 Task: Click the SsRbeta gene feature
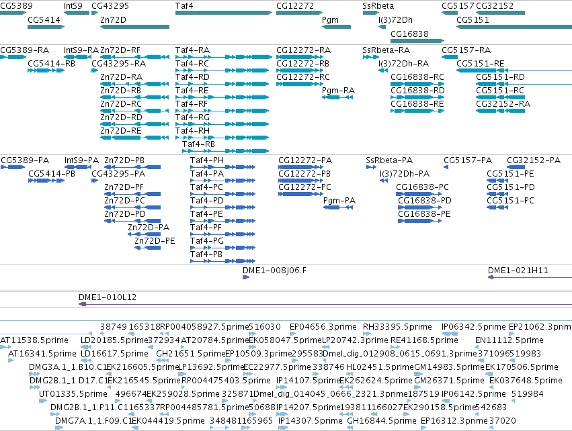pyautogui.click(x=371, y=13)
